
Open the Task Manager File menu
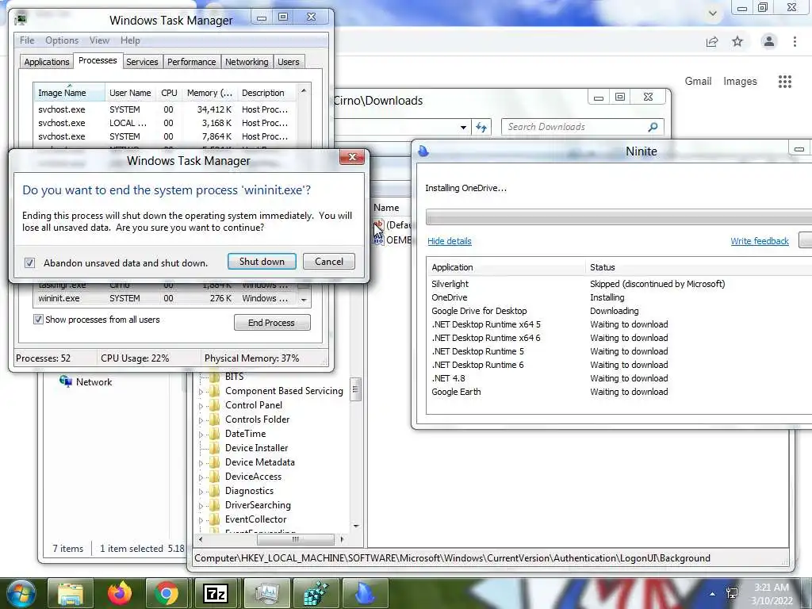point(27,40)
